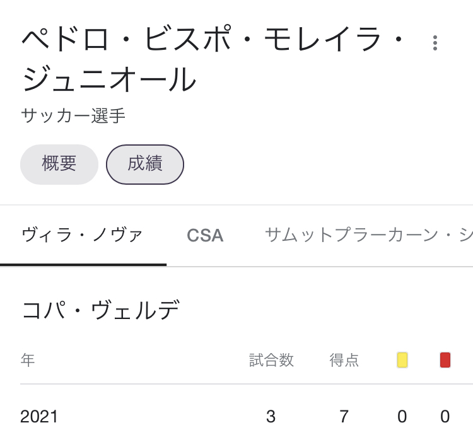Screen dimensions: 473x447
Task: Select the 2021 year cell
Action: [39, 417]
